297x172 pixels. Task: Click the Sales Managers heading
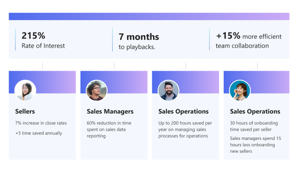[x=110, y=111]
